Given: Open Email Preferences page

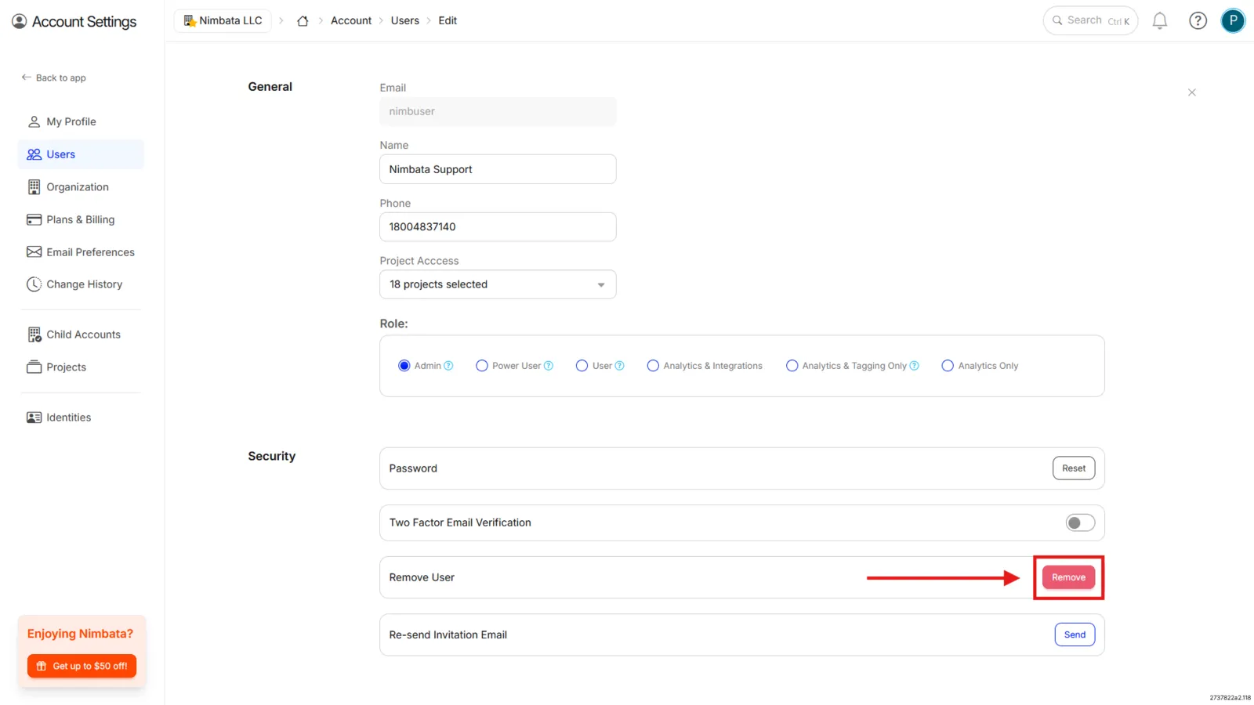Looking at the screenshot, I should 81,252.
